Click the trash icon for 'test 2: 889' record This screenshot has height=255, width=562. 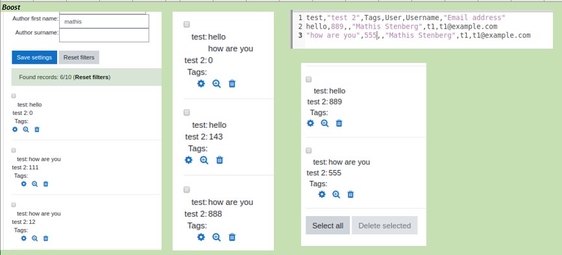point(339,123)
